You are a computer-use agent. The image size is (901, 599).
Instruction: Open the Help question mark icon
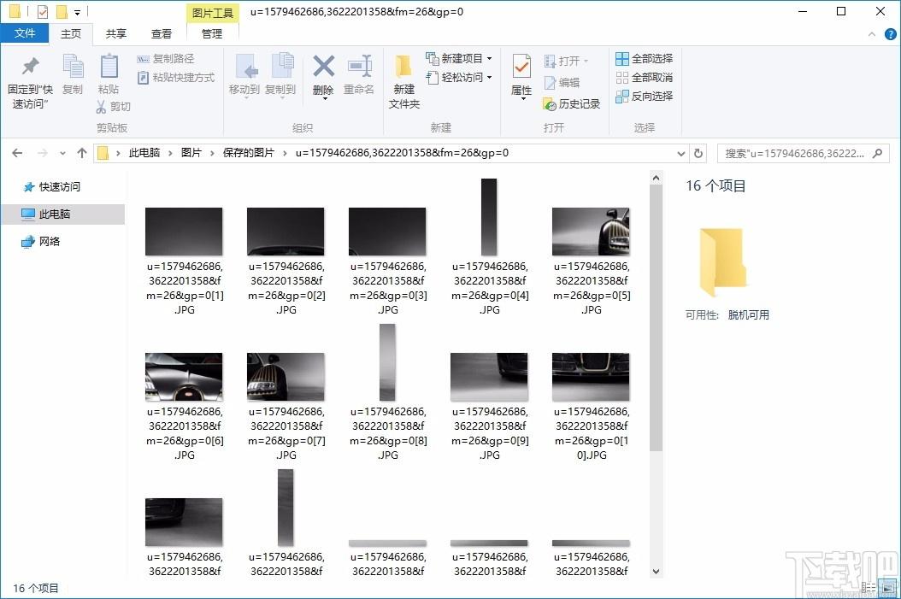(890, 34)
